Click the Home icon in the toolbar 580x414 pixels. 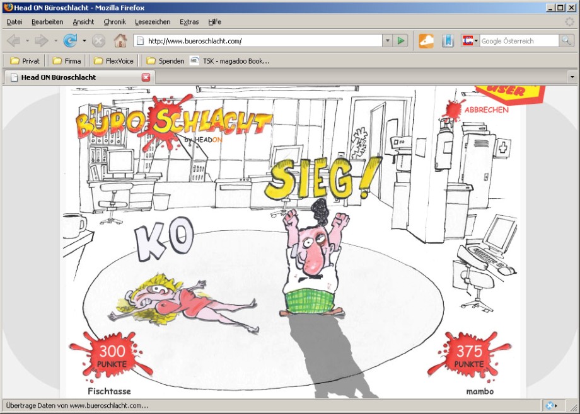[x=120, y=41]
